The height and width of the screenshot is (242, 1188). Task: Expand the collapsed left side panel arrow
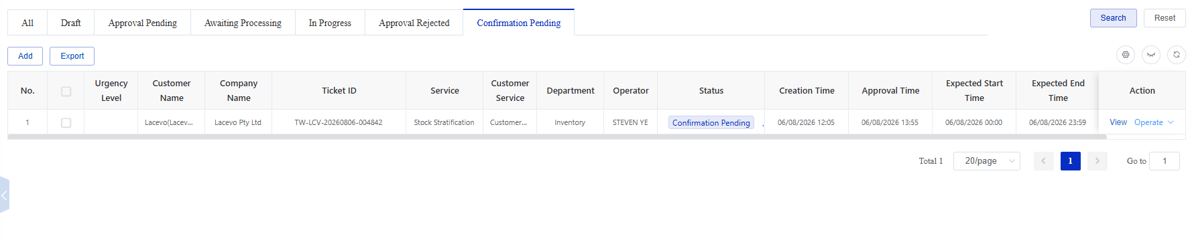4,195
